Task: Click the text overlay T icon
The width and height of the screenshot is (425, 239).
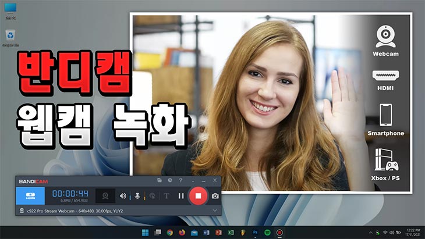Action: pos(167,196)
